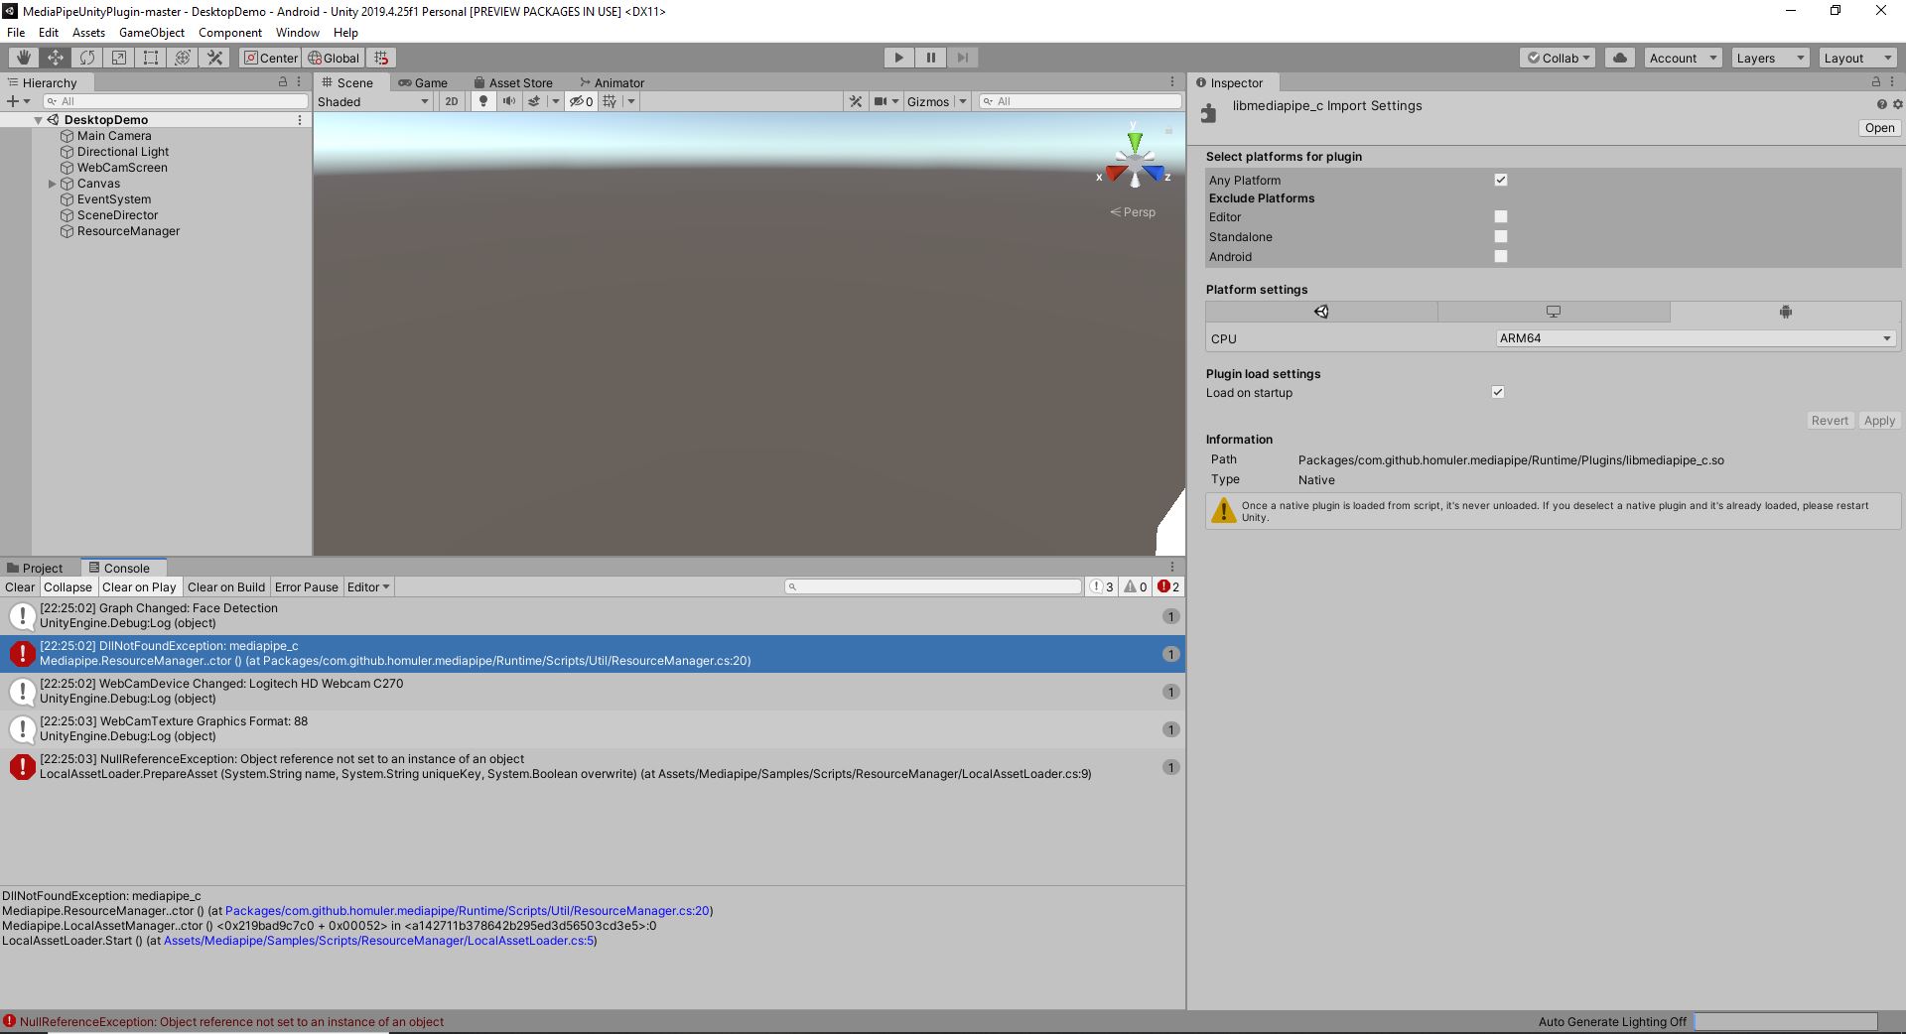1906x1034 pixels.
Task: Enable Editor under Exclude Platforms
Action: (1500, 216)
